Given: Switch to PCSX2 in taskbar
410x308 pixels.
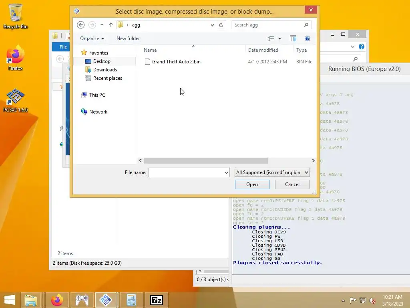Looking at the screenshot, I should pyautogui.click(x=106, y=300).
